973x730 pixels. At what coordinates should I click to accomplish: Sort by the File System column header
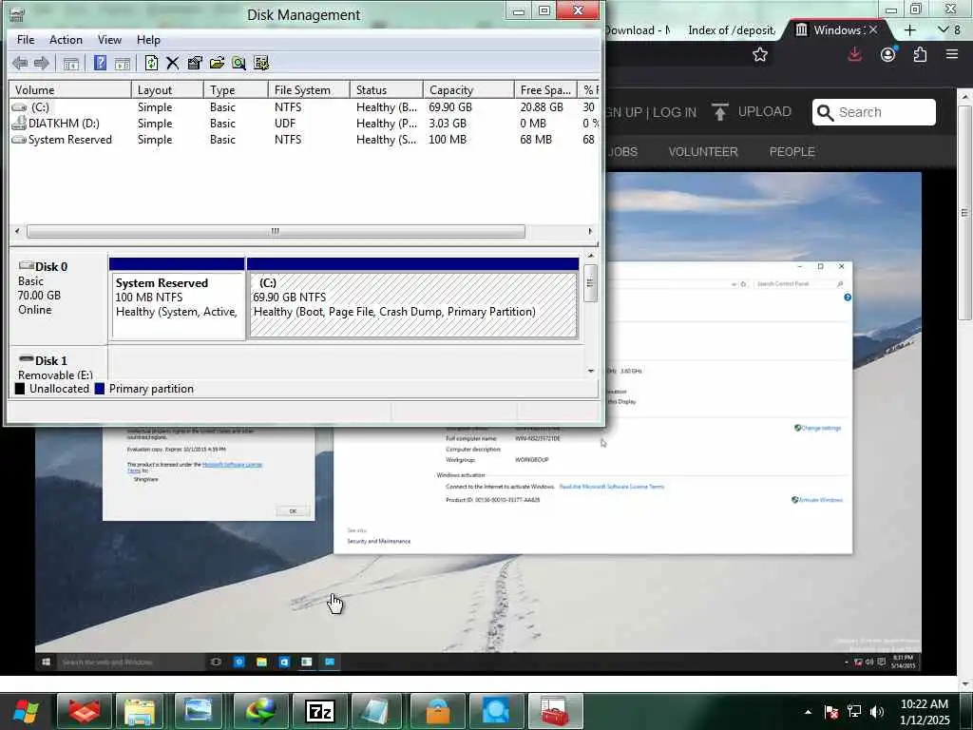click(309, 90)
